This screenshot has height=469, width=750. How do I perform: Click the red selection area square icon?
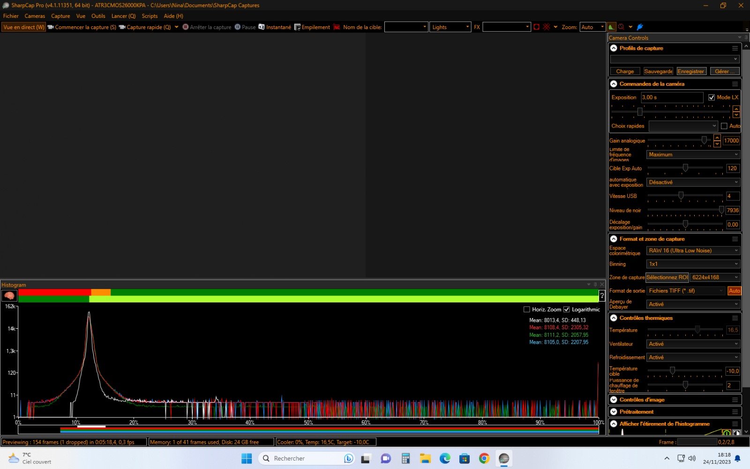(537, 27)
